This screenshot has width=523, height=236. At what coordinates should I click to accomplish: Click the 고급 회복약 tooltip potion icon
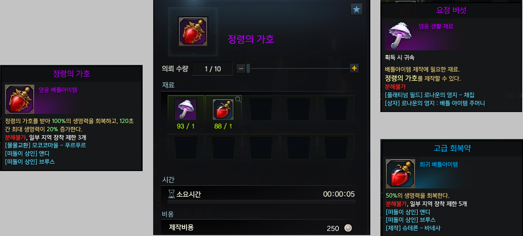pos(400,174)
